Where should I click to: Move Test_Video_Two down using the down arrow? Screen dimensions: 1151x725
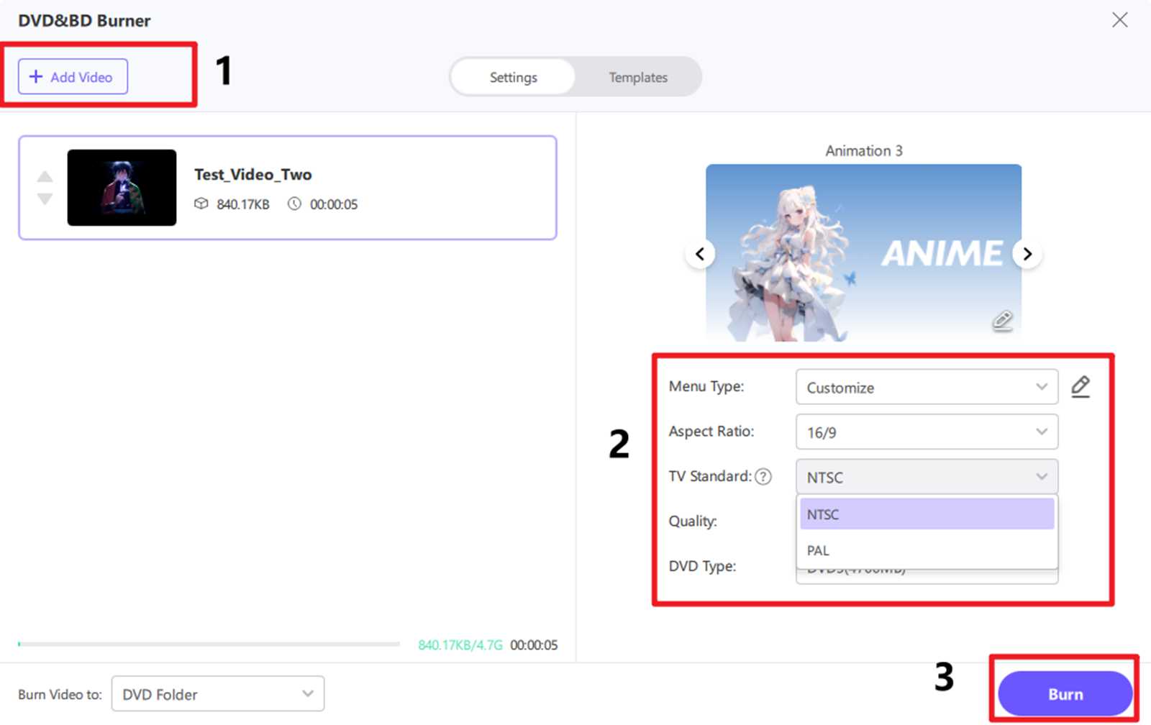point(45,199)
